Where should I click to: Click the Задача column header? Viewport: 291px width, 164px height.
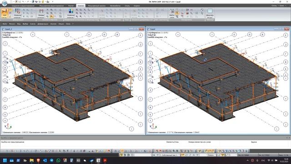coord(254,142)
